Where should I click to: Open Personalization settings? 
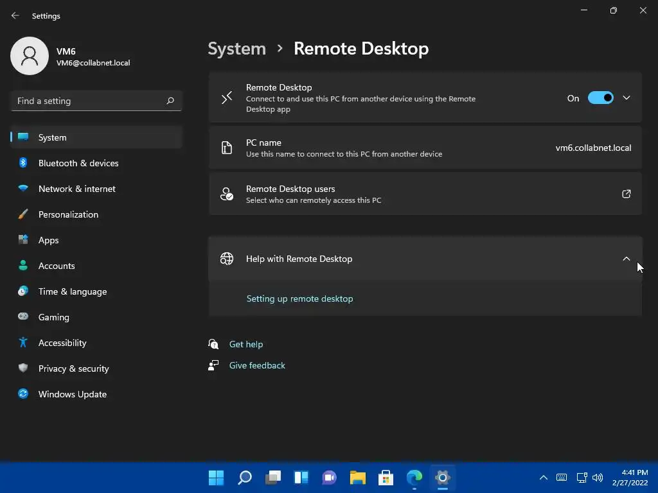click(96, 214)
